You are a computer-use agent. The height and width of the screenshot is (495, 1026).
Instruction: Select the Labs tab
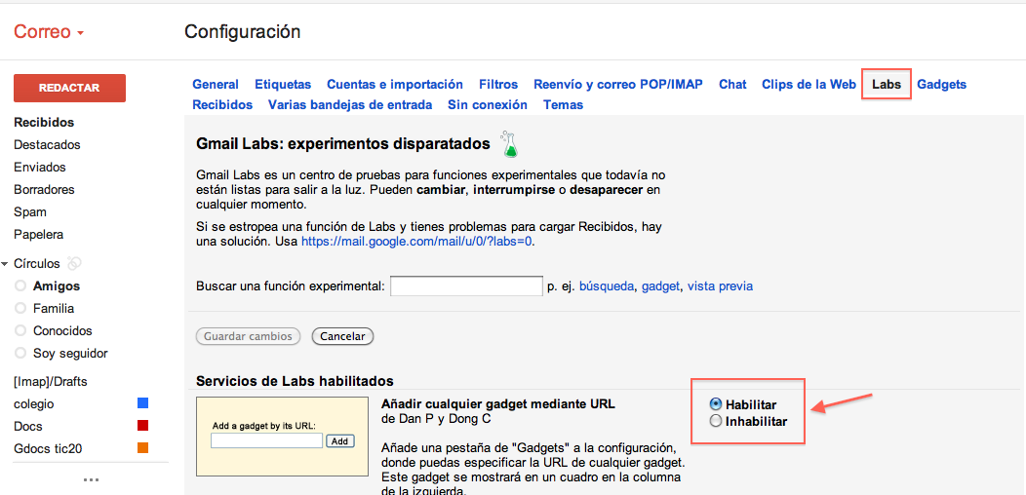click(x=887, y=85)
